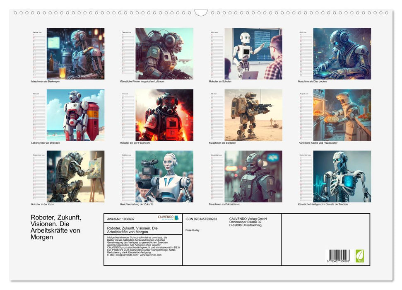This screenshot has height=290, width=402.
Task: Open the robot teacher at whiteboard image
Action: (x=253, y=53)
